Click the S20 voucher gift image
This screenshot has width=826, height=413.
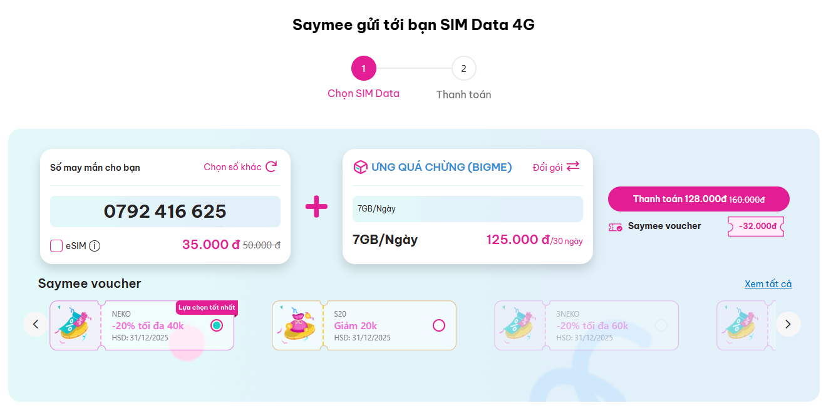click(297, 325)
